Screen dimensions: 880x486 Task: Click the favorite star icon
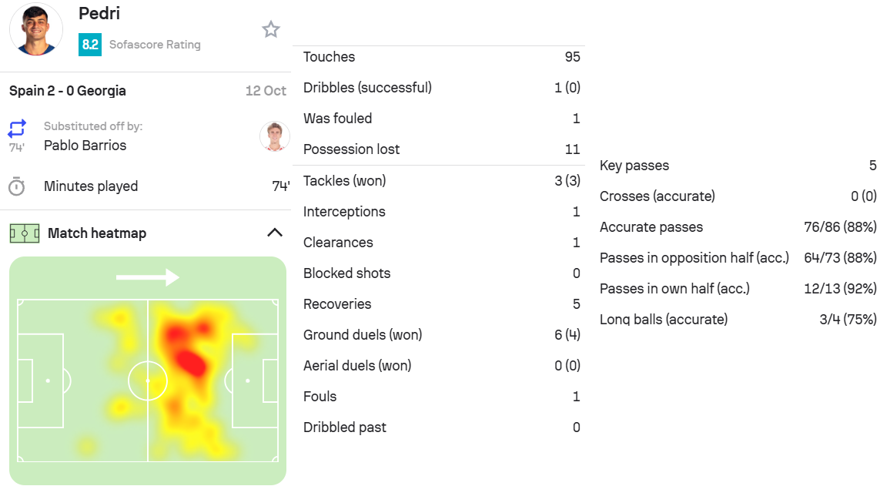coord(271,30)
